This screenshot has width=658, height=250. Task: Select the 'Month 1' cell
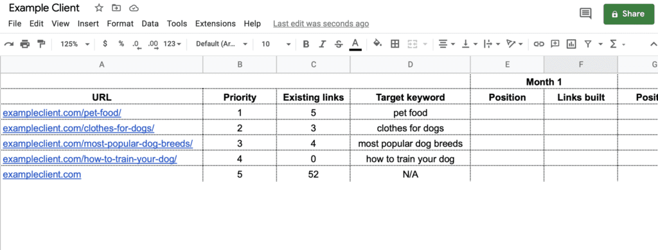coord(544,82)
